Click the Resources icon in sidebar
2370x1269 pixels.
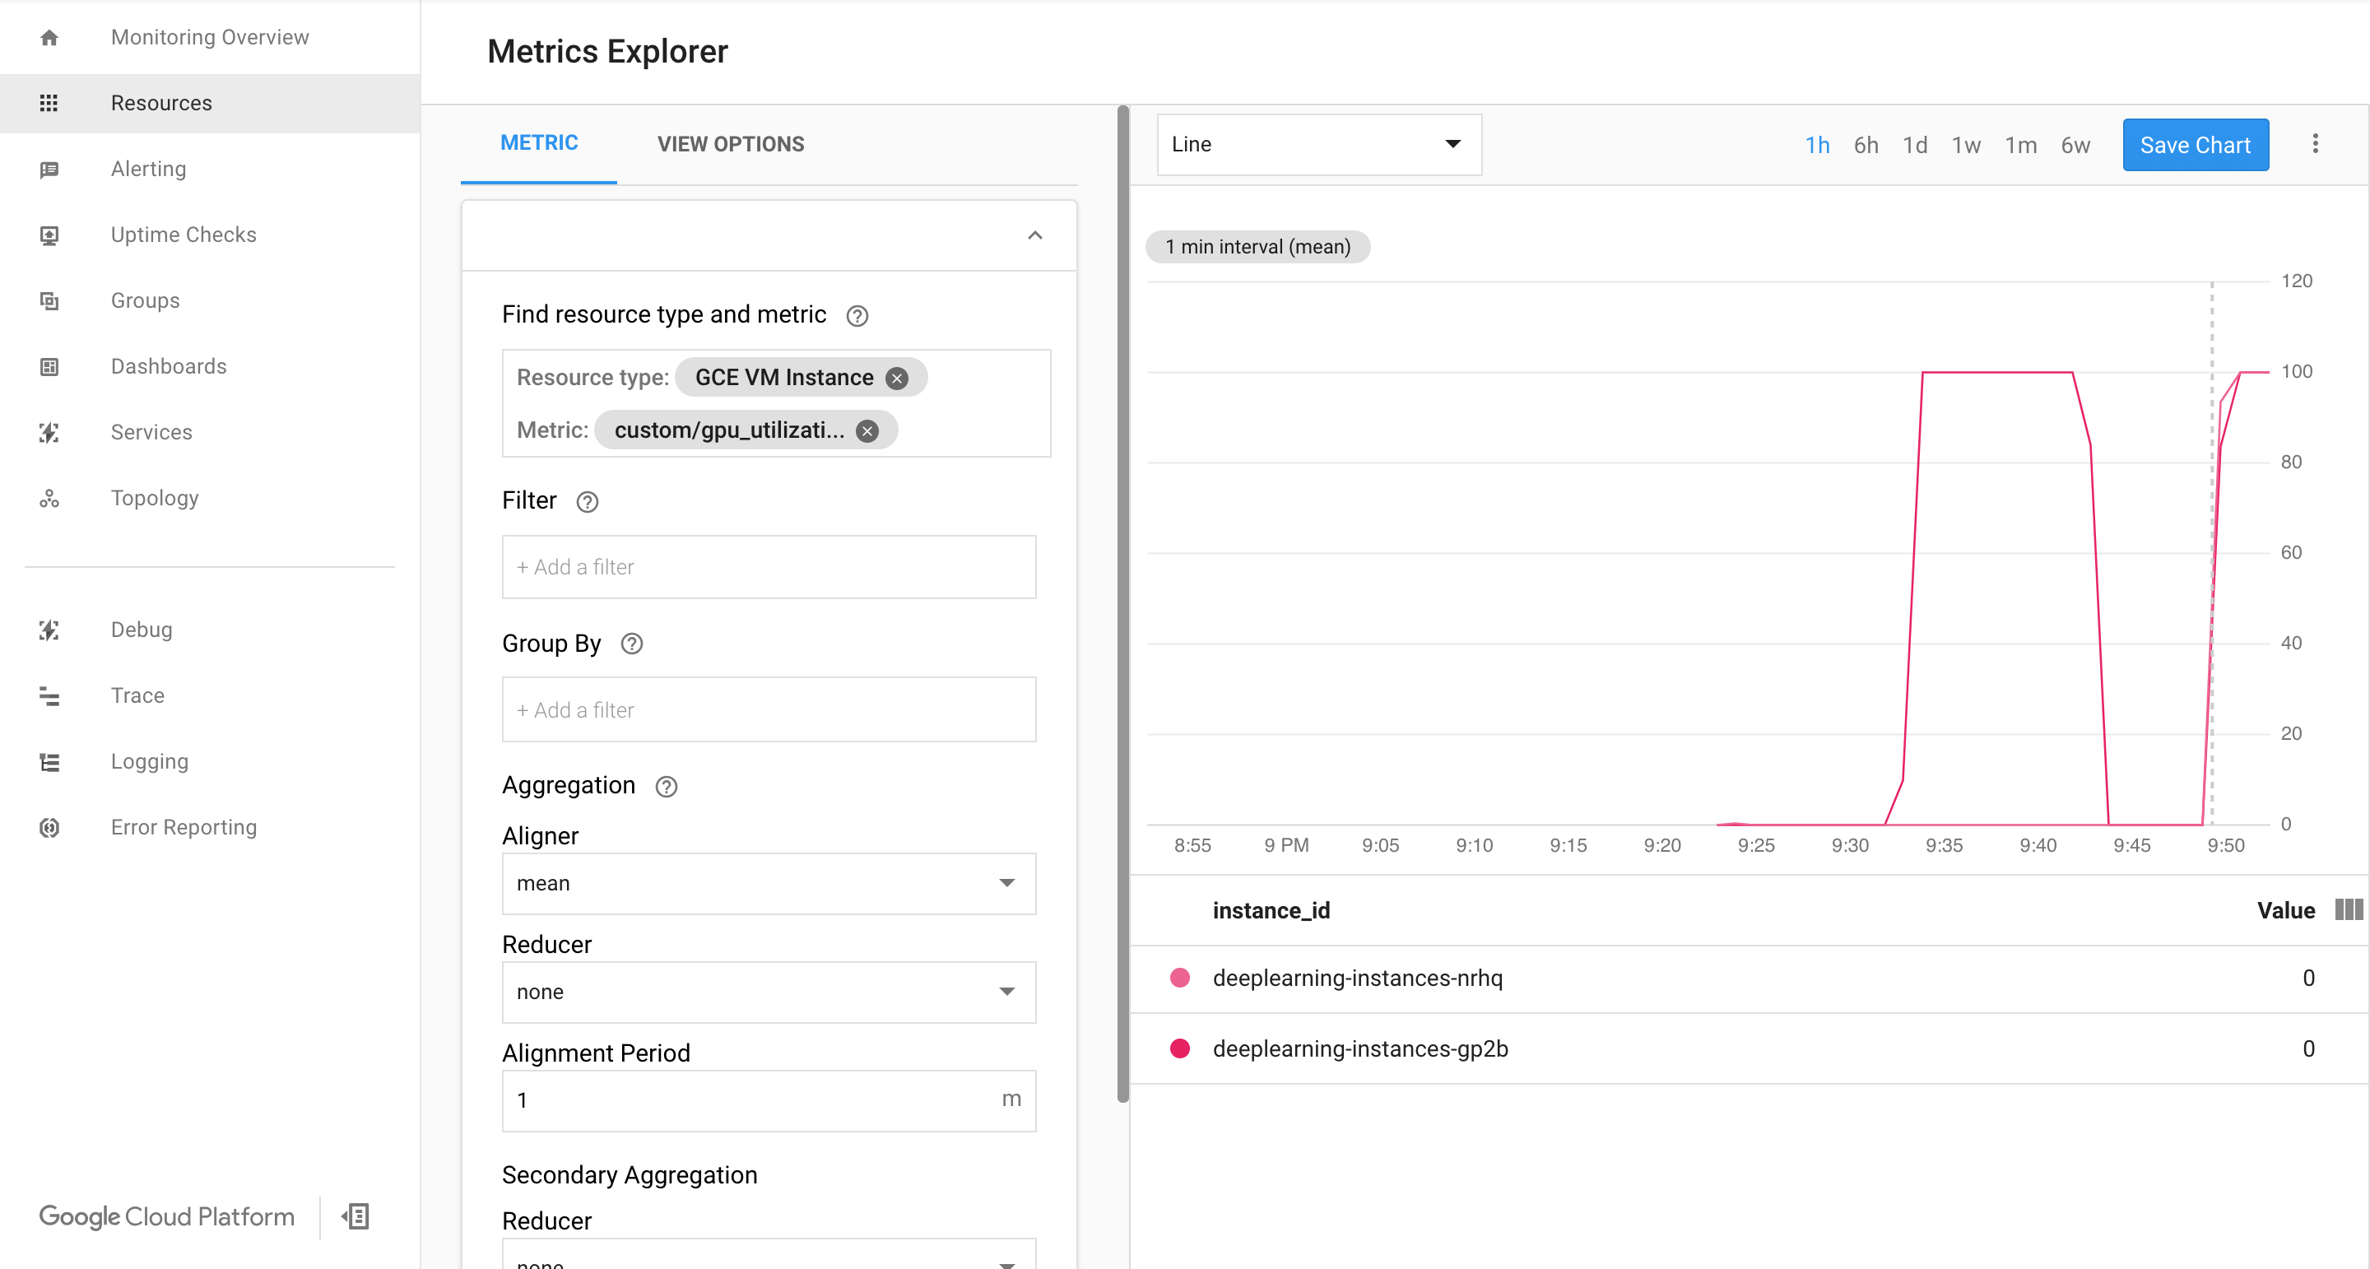(x=49, y=102)
